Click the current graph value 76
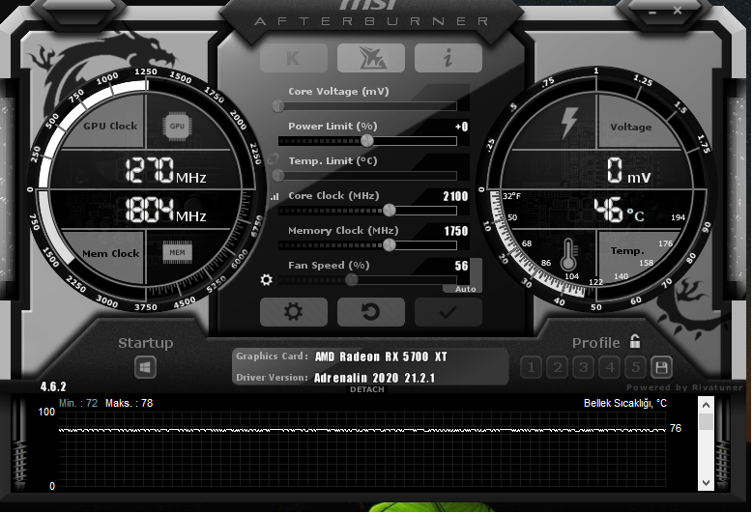 (676, 428)
